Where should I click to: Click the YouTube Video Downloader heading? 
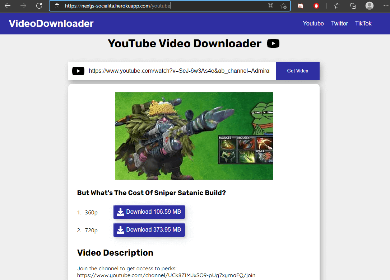coord(185,43)
